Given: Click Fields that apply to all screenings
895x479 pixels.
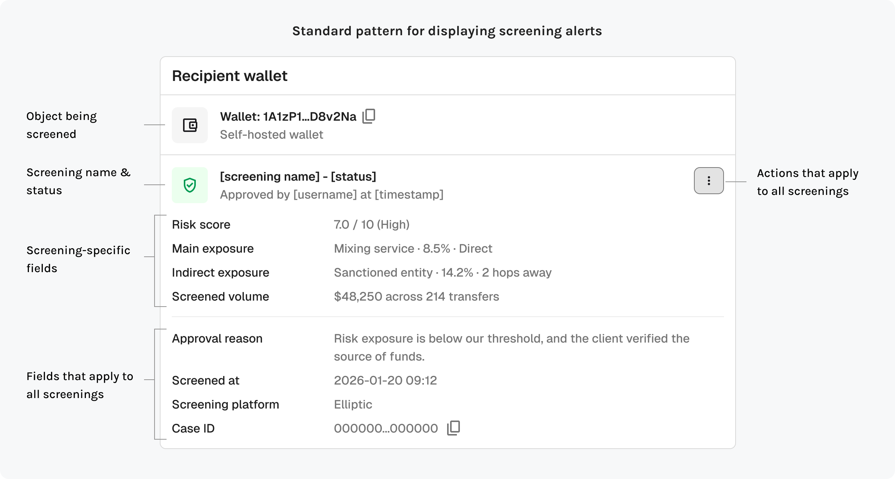Looking at the screenshot, I should coord(80,385).
